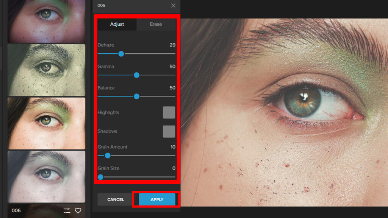Screen dimensions: 388x218
Task: Open the Highlights color swatch
Action: [169, 113]
